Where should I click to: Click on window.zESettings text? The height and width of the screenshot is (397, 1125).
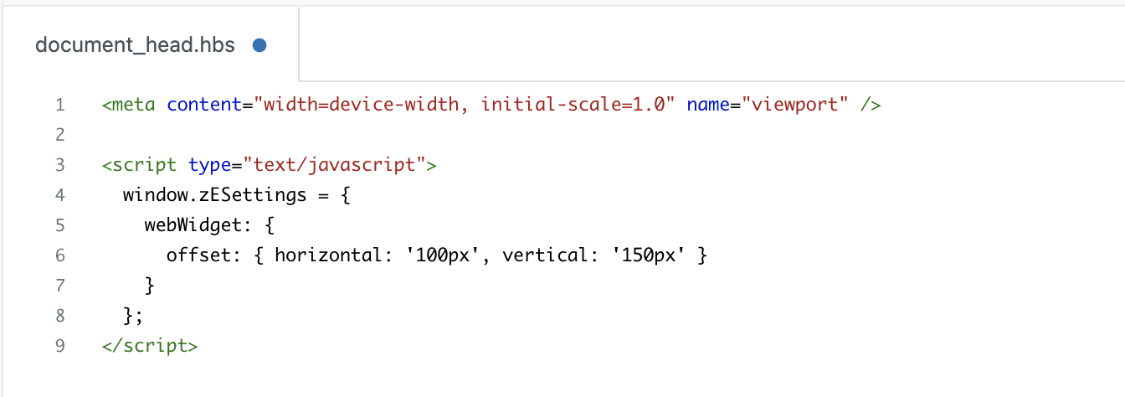tap(214, 195)
